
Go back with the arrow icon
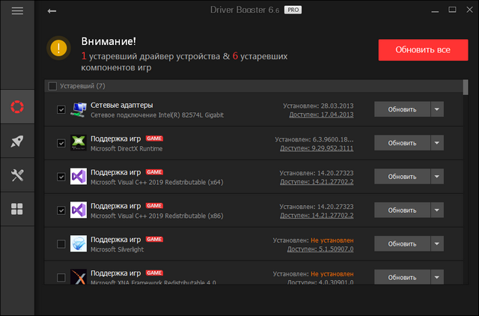[52, 11]
